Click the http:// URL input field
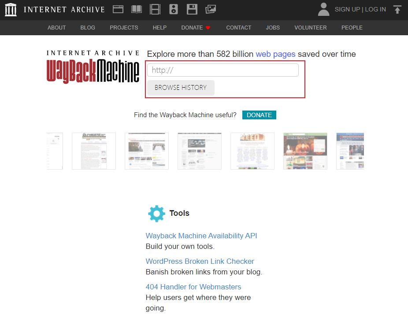The width and height of the screenshot is (408, 318). [223, 70]
